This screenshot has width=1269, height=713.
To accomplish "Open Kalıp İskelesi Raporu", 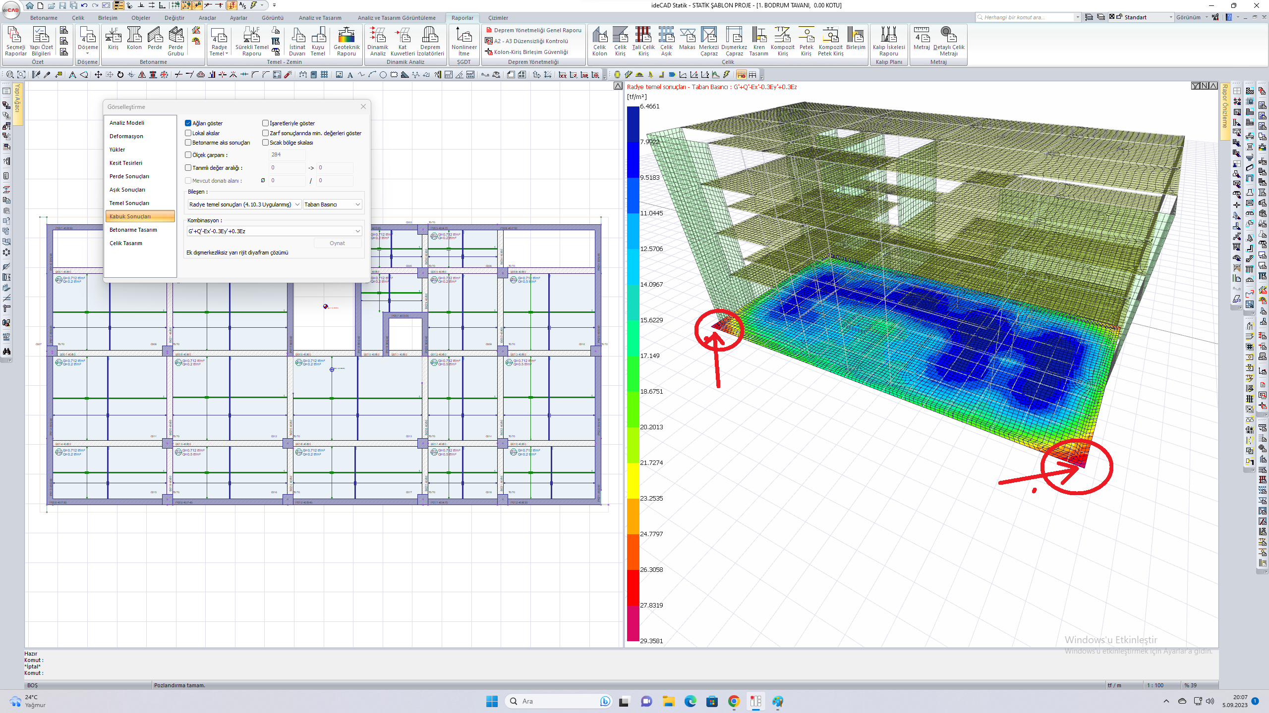I will coord(889,42).
